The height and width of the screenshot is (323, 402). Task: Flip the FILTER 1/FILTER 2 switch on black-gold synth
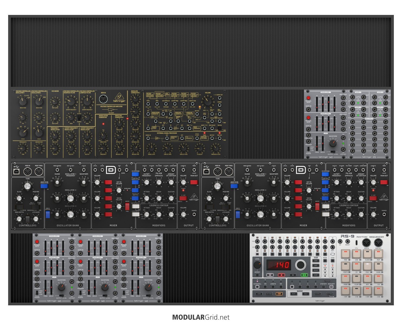(79, 118)
